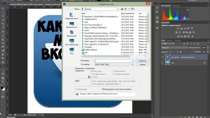Add a Curves adjustment
The width and height of the screenshot is (210, 118).
point(185,29)
